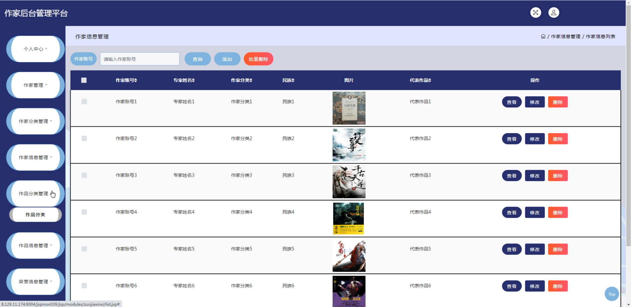Click 作家信息管理 in the breadcrumb

click(566, 36)
